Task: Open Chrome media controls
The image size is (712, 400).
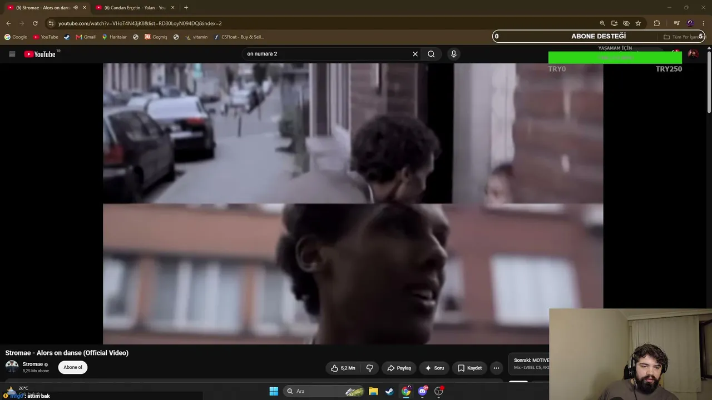Action: click(x=676, y=23)
